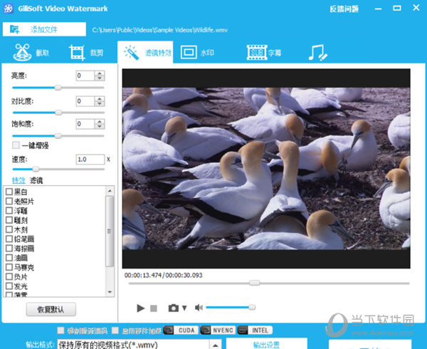This screenshot has width=427, height=349.
Task: Expand the snapshot dropdown arrow
Action: click(184, 308)
